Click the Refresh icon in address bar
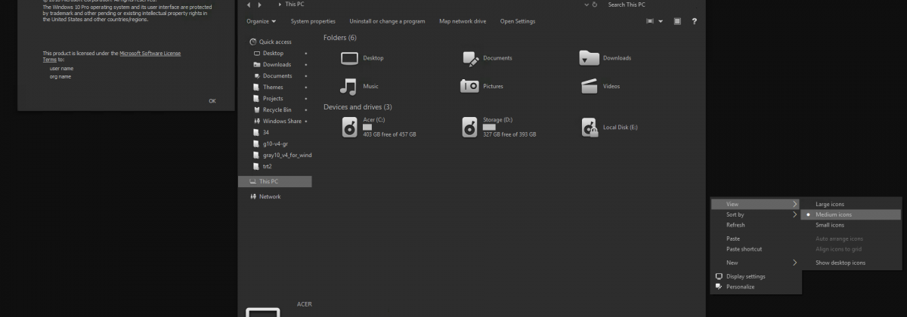The height and width of the screenshot is (317, 907). (596, 5)
